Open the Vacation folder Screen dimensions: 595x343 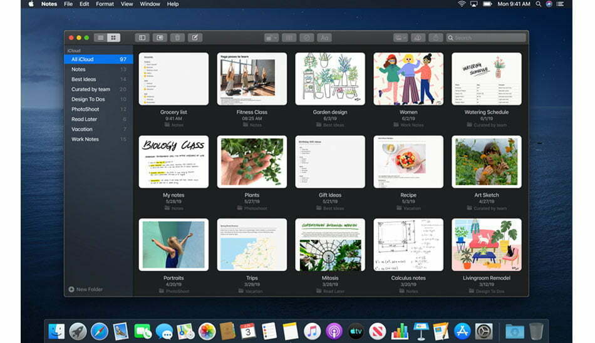click(99, 130)
